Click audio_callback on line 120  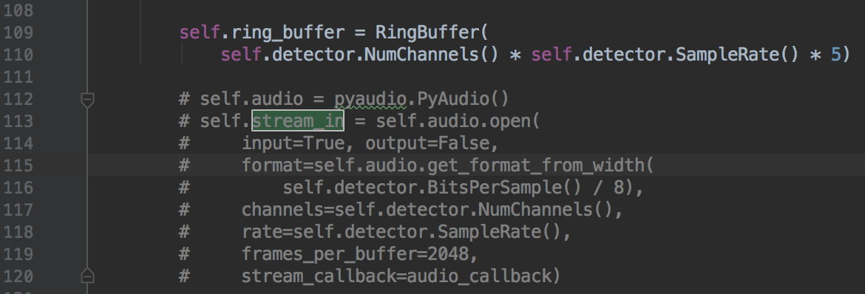point(479,276)
